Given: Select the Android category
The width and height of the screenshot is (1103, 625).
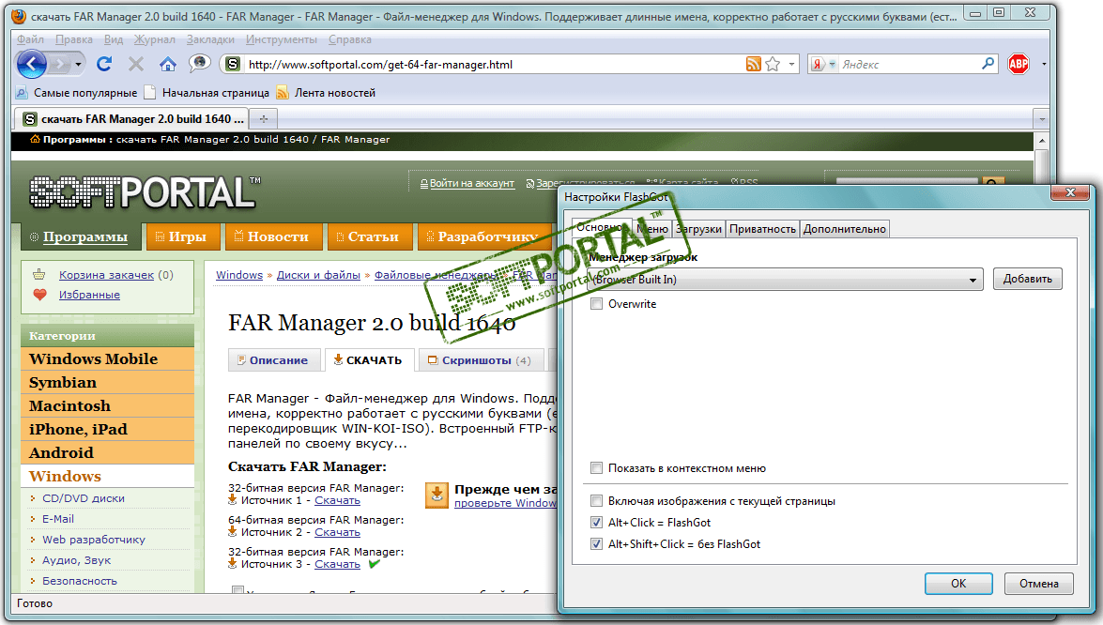Looking at the screenshot, I should click(107, 452).
